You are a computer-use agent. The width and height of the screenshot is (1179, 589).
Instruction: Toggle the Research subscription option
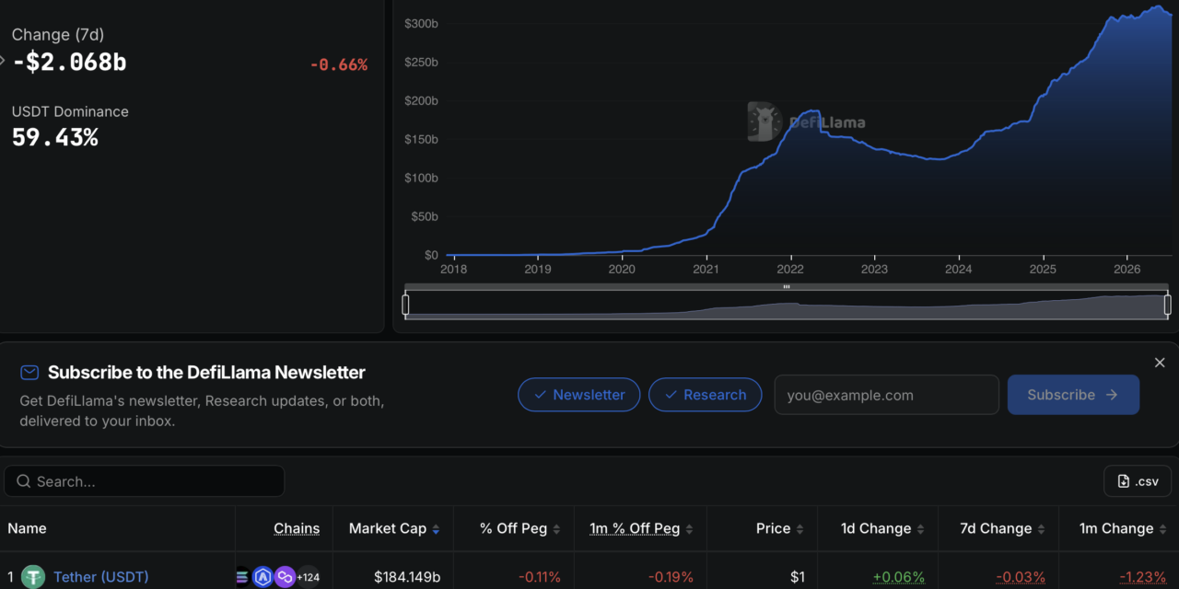706,395
